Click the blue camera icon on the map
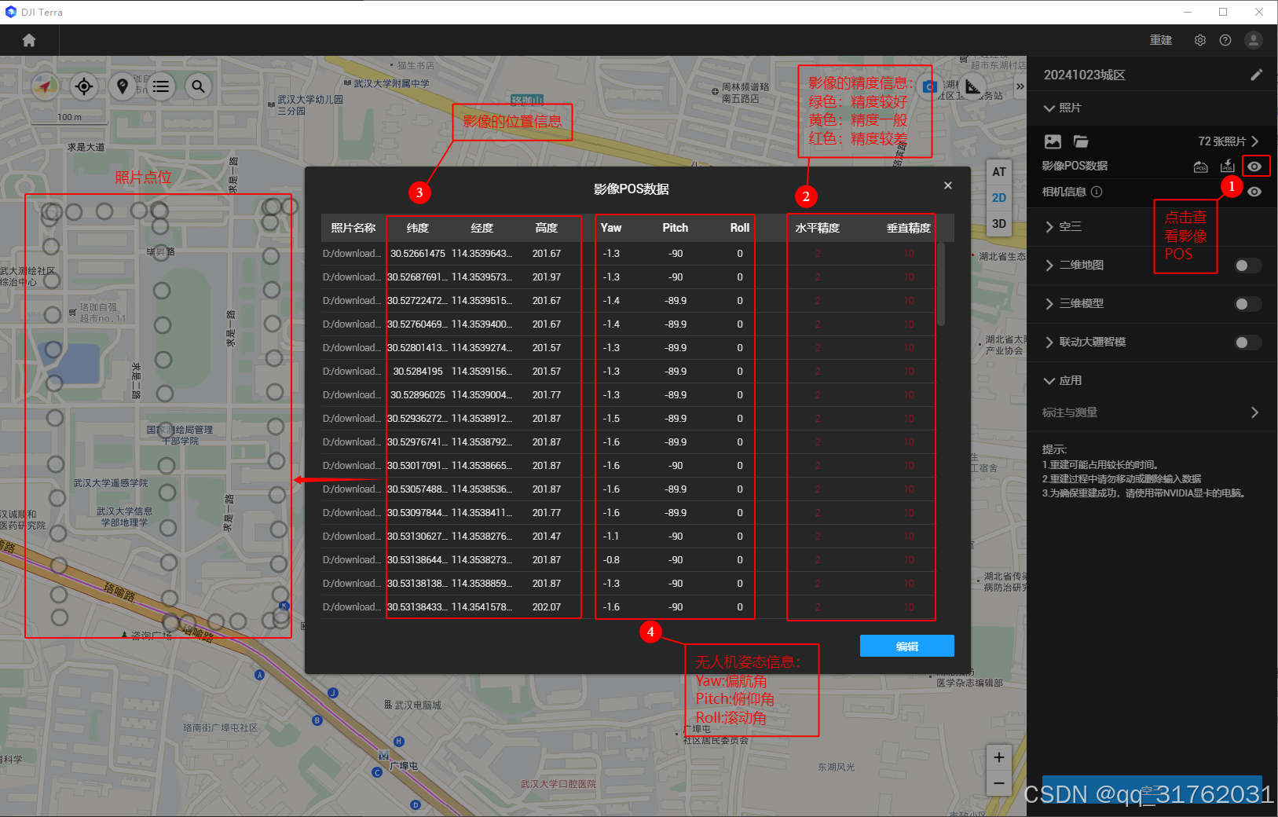 930,86
